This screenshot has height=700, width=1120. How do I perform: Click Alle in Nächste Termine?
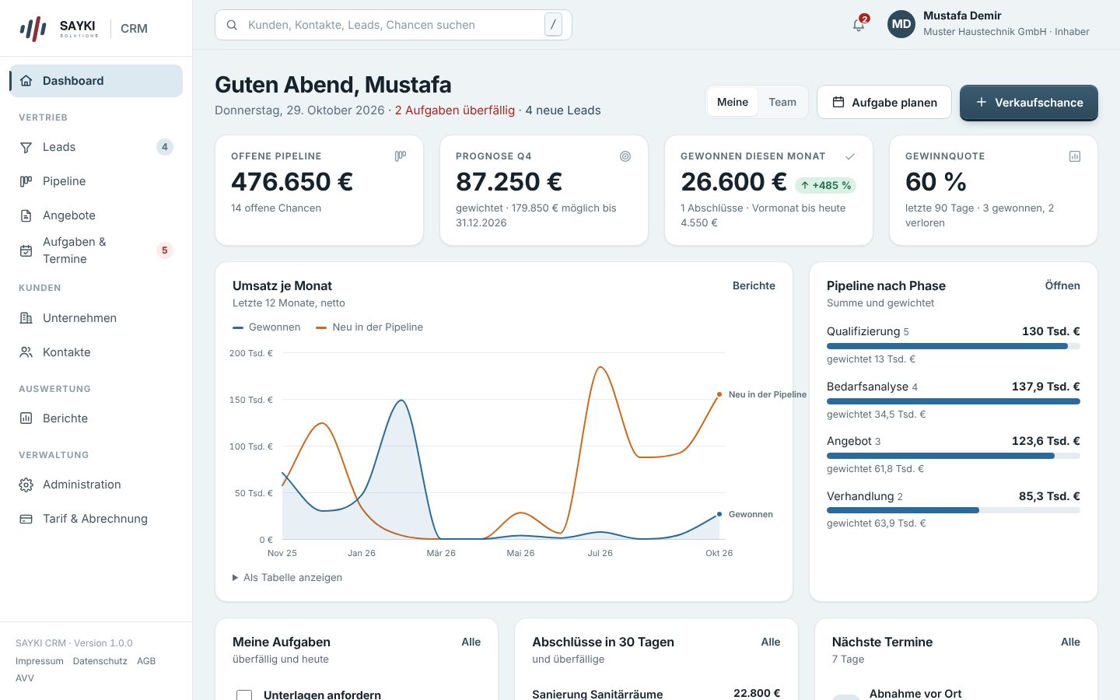(x=1070, y=642)
